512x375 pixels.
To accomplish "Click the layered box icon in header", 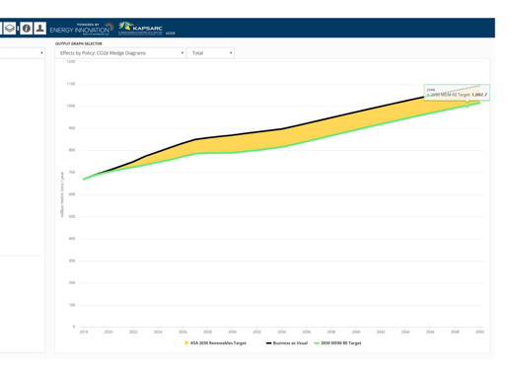I will pyautogui.click(x=10, y=29).
